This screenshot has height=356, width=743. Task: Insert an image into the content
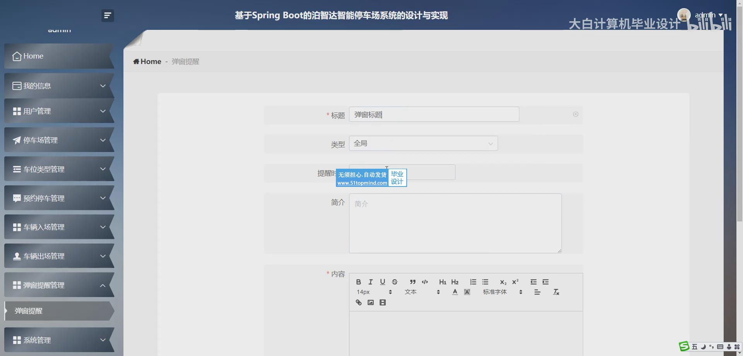click(x=370, y=303)
